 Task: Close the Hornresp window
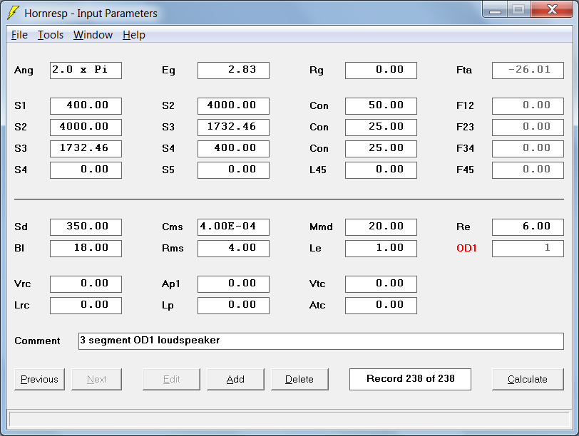tap(552, 9)
